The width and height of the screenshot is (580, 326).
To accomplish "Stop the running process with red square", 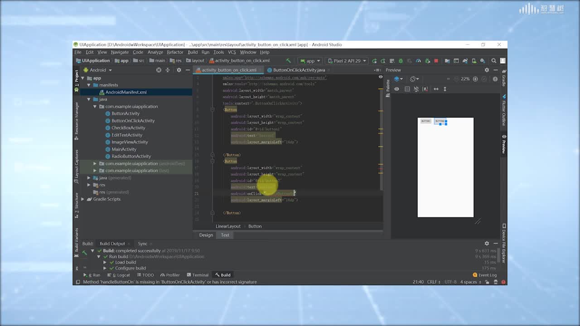I will (436, 61).
